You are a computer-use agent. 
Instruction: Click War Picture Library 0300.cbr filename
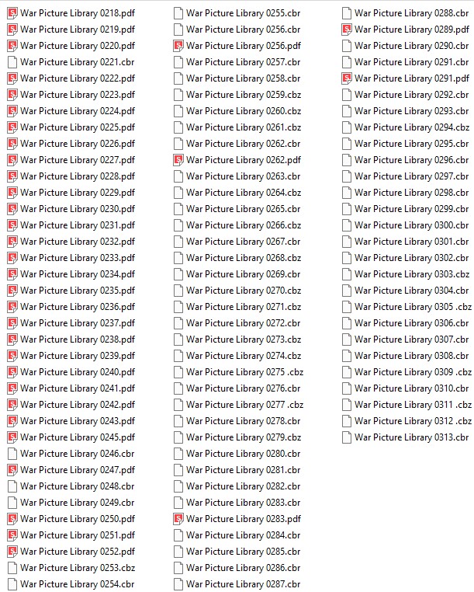411,225
